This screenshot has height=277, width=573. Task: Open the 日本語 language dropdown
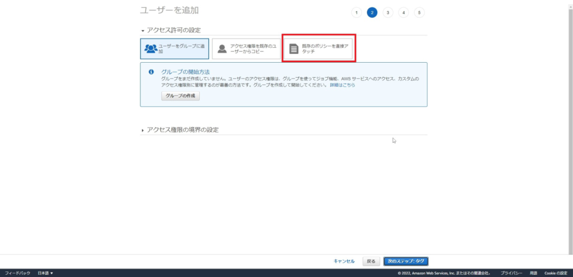(45, 273)
